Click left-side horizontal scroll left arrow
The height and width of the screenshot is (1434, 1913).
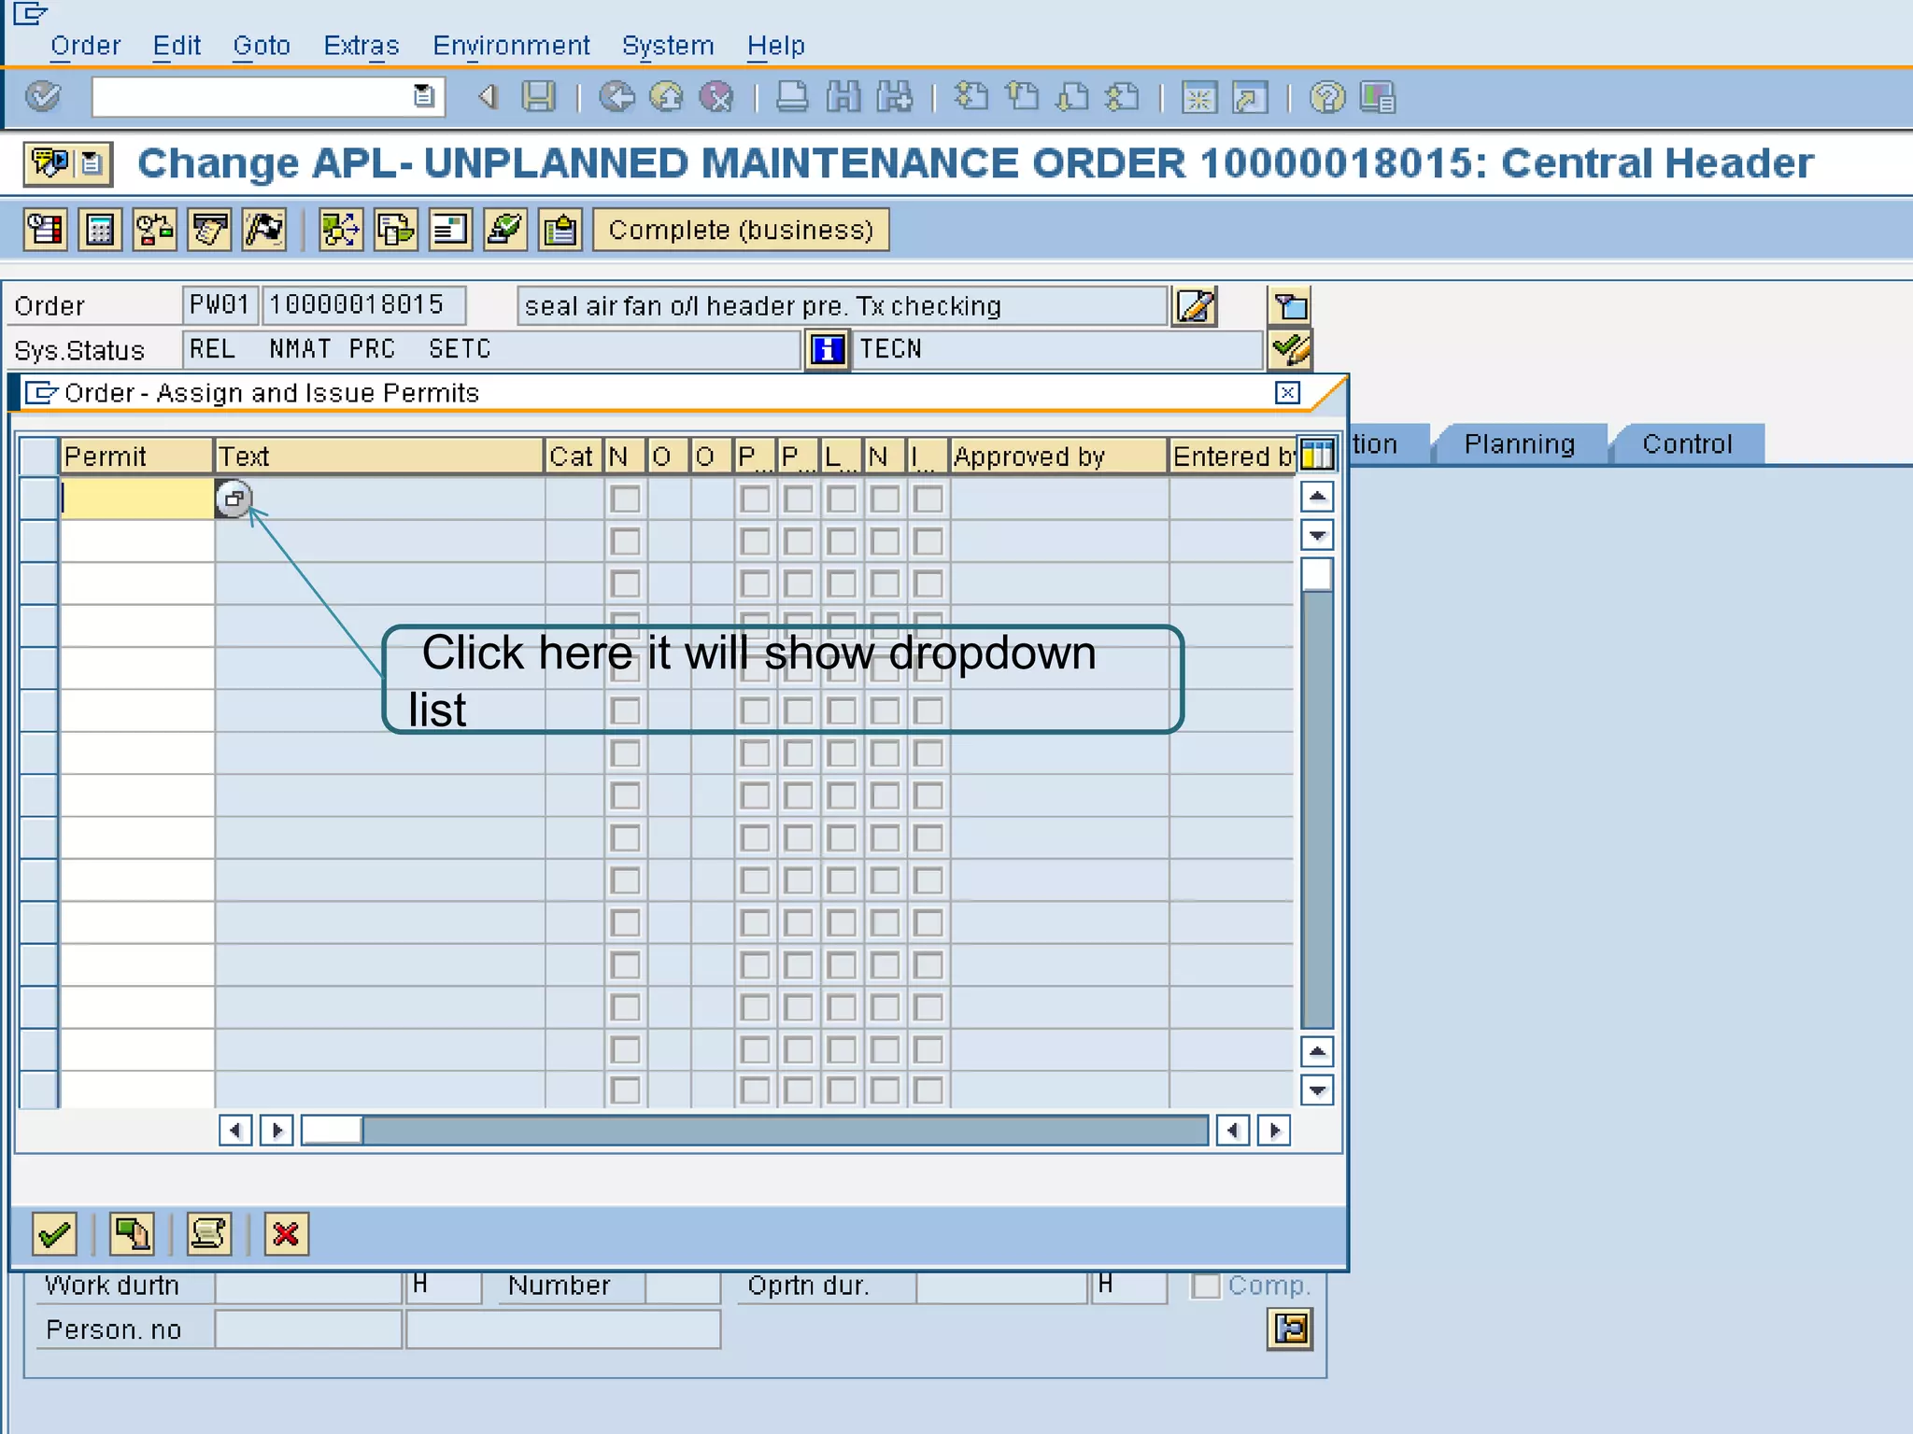[235, 1131]
